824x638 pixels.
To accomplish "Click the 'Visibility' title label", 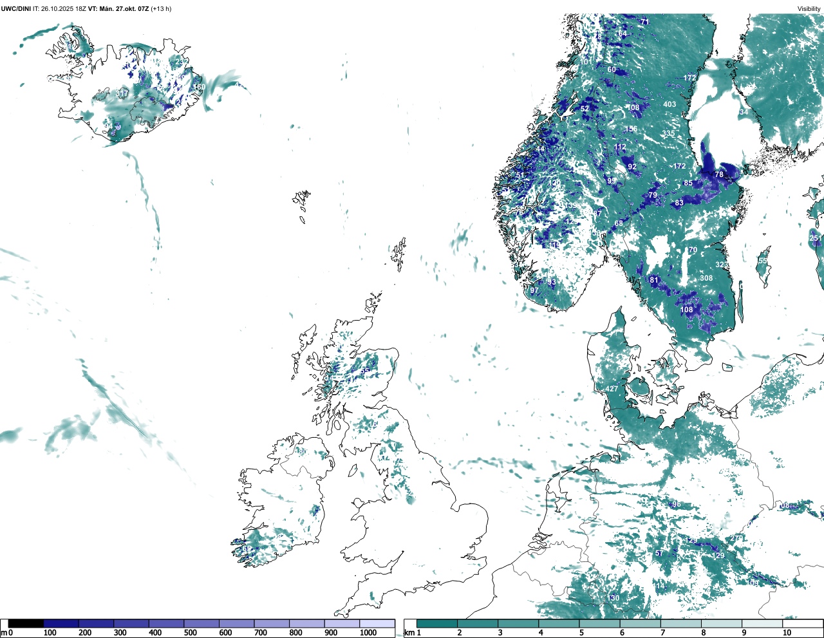I will (x=809, y=8).
